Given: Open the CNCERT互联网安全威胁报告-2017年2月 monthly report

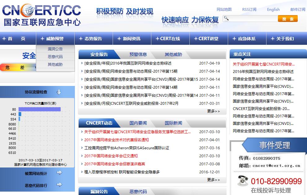Looking at the screenshot, I should [131, 103].
